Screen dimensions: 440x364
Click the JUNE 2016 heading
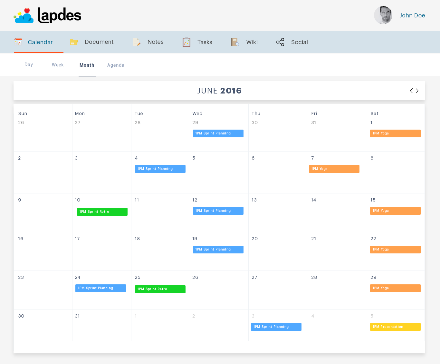[219, 91]
